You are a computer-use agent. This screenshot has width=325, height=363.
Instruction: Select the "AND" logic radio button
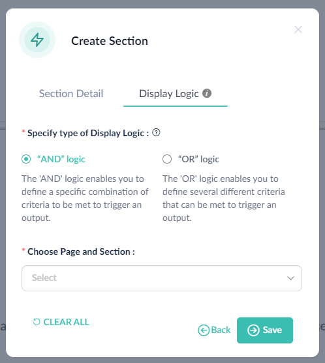[x=26, y=159]
